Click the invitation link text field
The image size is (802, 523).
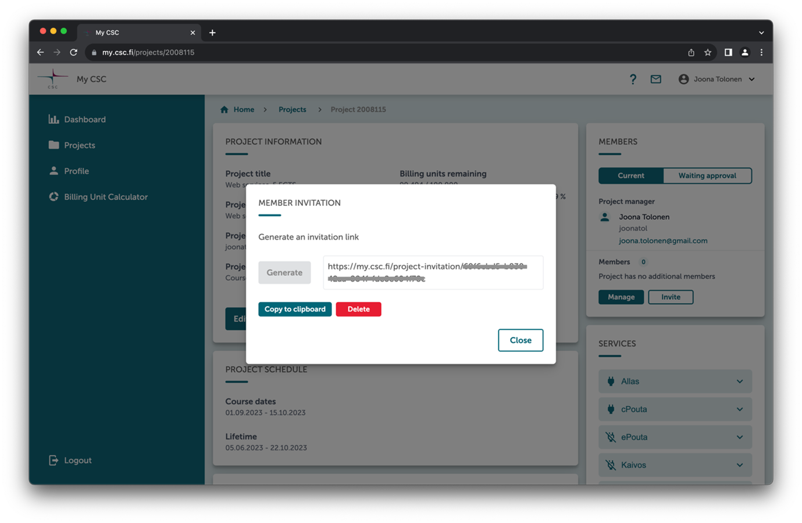pyautogui.click(x=433, y=272)
